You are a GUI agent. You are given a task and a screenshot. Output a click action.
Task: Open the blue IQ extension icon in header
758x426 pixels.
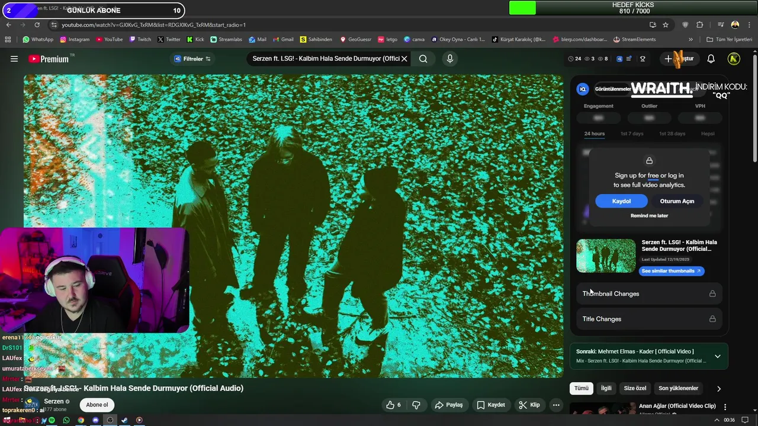(619, 59)
